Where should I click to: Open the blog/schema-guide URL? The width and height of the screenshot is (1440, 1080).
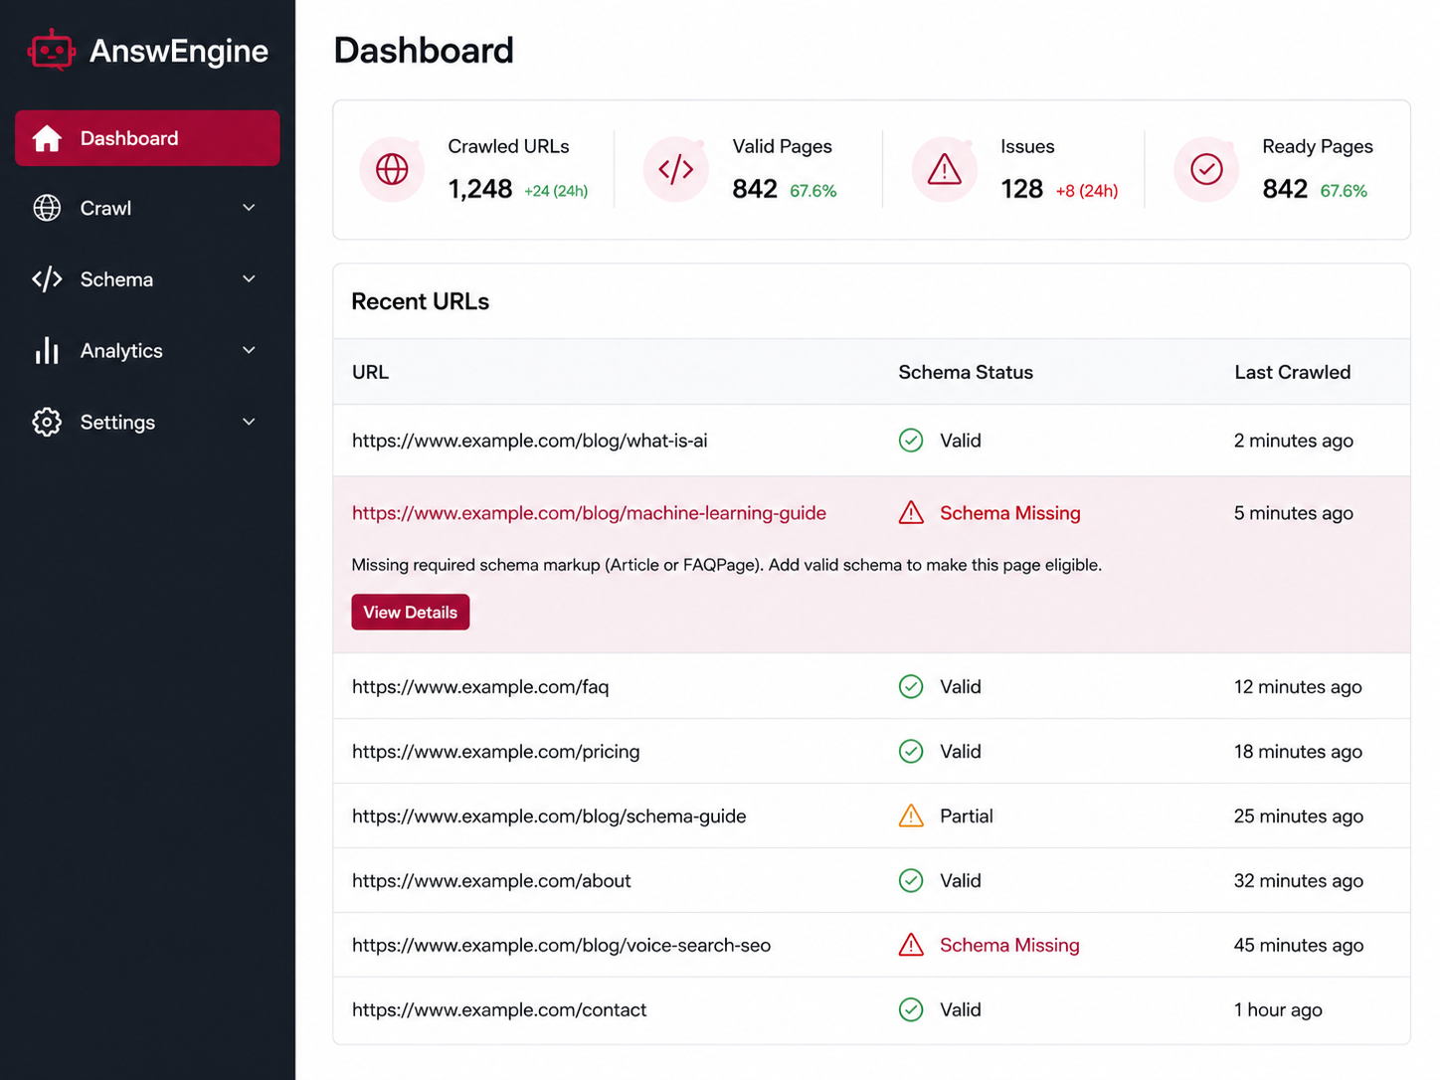[x=549, y=816]
